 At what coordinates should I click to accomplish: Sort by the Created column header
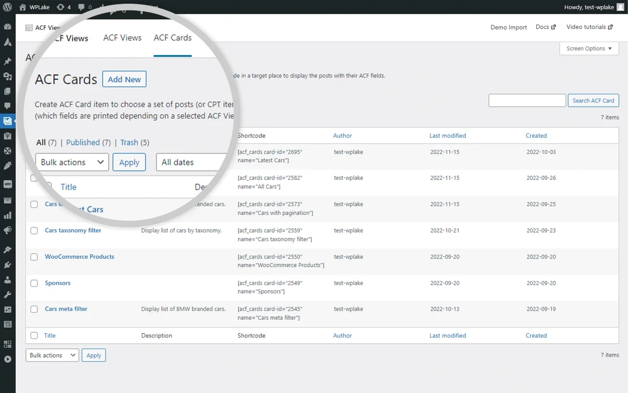[x=536, y=136]
